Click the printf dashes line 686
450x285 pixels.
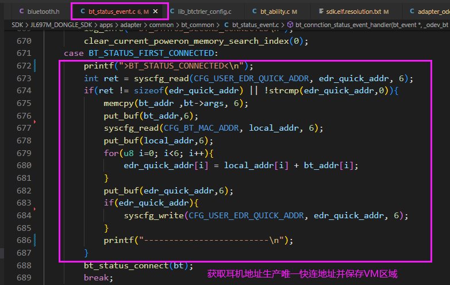[x=198, y=240]
